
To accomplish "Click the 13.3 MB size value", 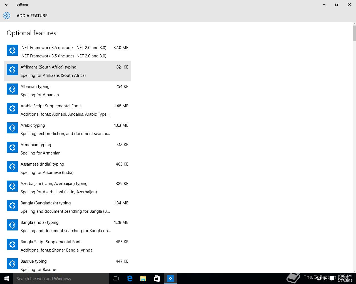I will 121,125.
